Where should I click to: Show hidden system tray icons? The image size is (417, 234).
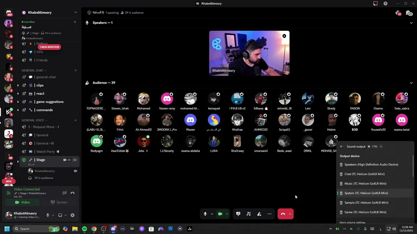pyautogui.click(x=330, y=229)
